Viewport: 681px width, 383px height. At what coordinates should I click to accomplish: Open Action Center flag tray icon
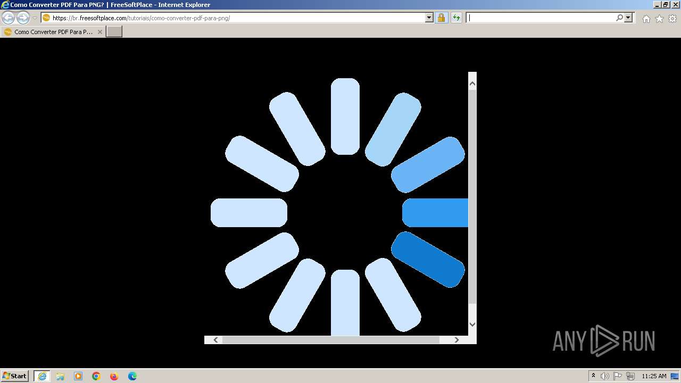(x=618, y=376)
